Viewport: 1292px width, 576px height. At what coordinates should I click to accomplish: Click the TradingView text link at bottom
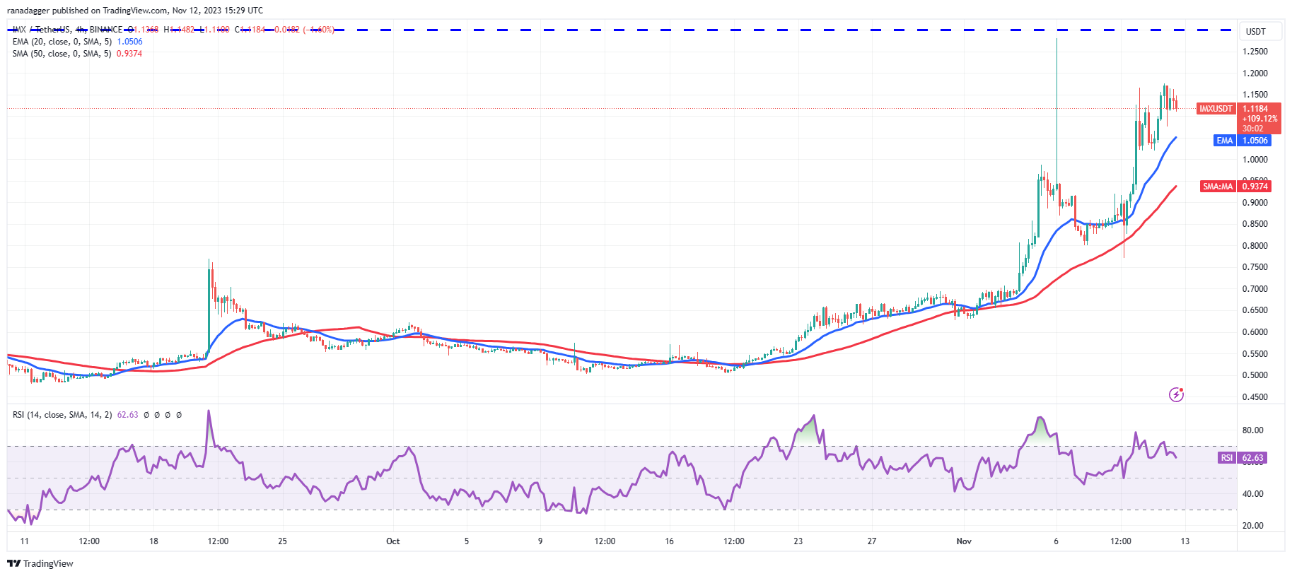[48, 563]
